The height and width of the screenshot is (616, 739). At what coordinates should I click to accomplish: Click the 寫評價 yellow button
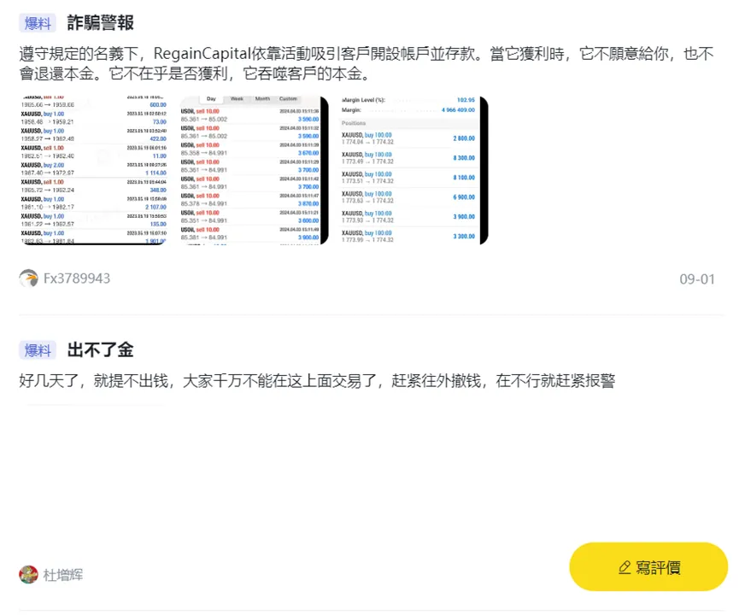click(648, 566)
